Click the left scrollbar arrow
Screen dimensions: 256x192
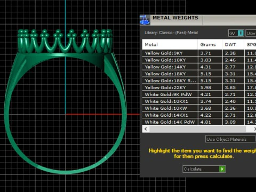(x=146, y=129)
